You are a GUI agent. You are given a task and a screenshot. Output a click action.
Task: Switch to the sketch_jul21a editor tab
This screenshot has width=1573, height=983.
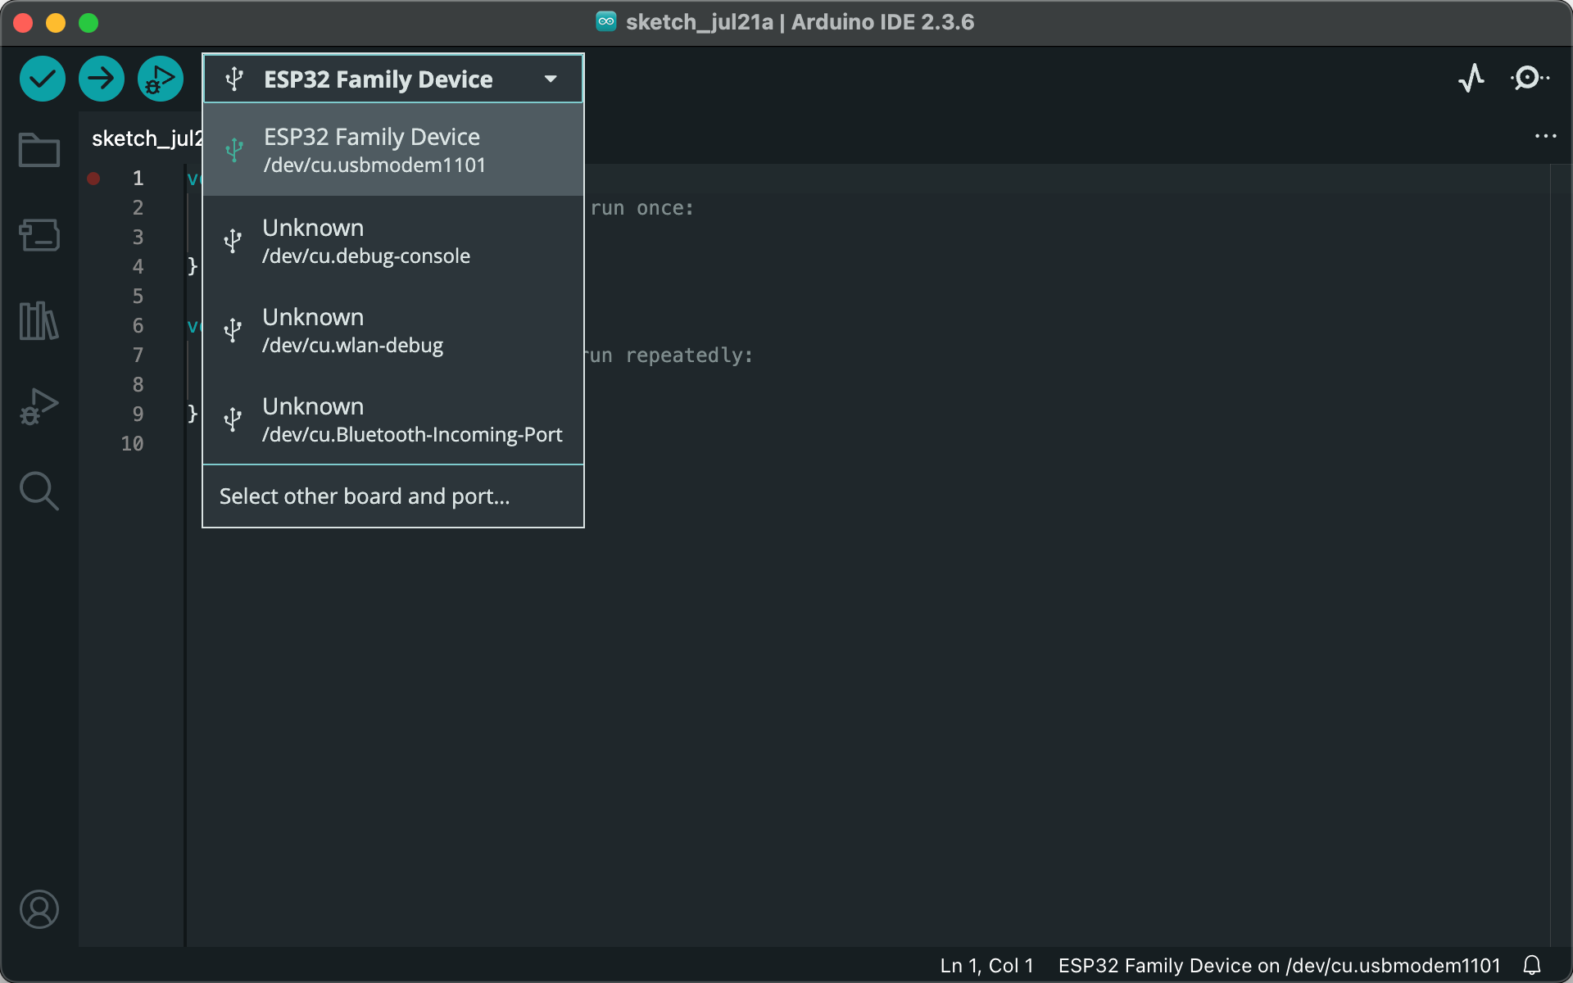(x=147, y=138)
